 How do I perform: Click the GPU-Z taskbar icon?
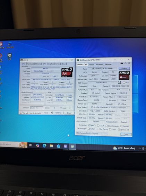tap(72, 146)
